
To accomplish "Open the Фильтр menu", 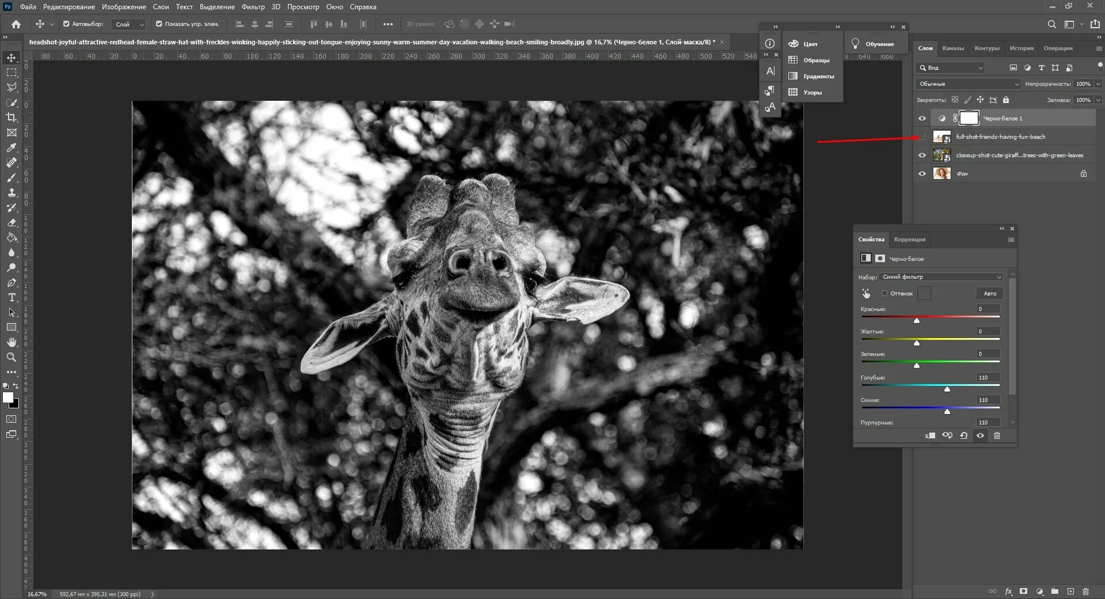I will [253, 7].
